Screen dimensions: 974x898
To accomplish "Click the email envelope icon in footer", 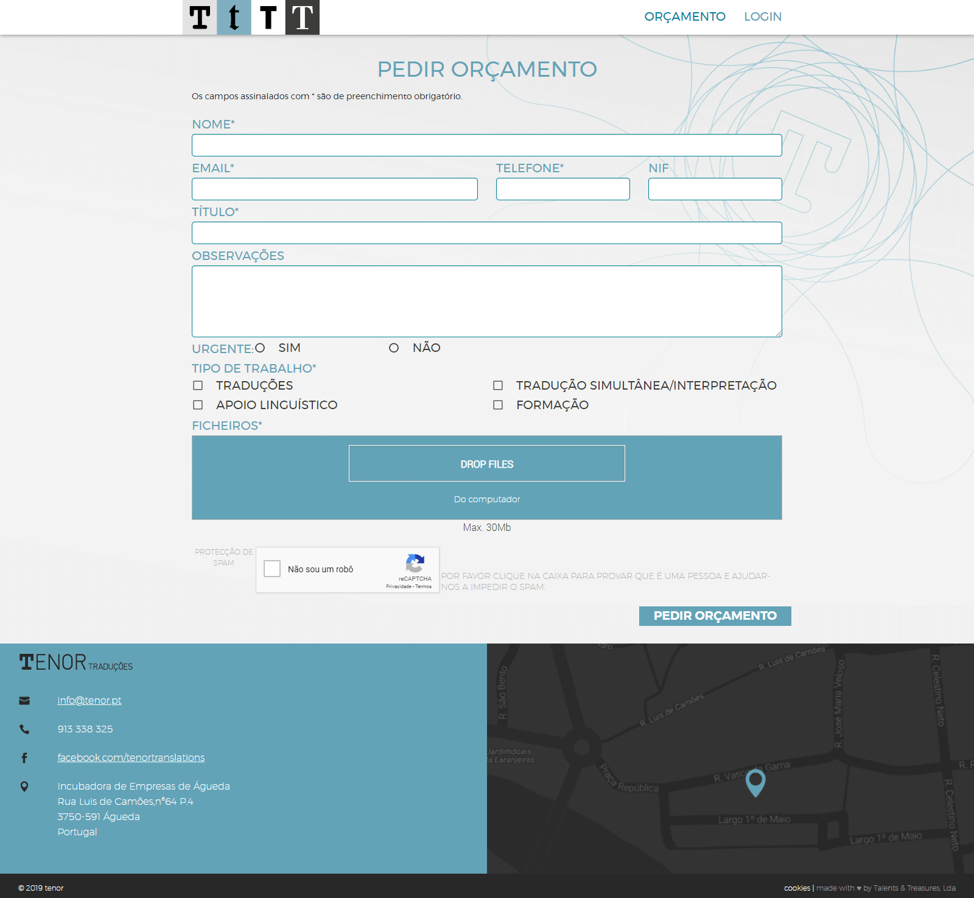I will coord(24,700).
